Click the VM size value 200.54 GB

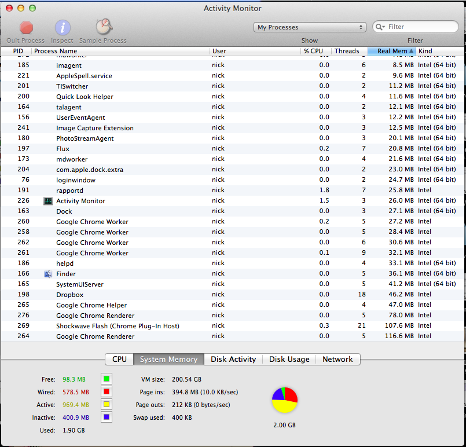click(x=186, y=379)
